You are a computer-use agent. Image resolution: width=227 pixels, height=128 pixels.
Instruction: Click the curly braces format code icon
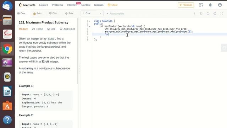point(201,14)
